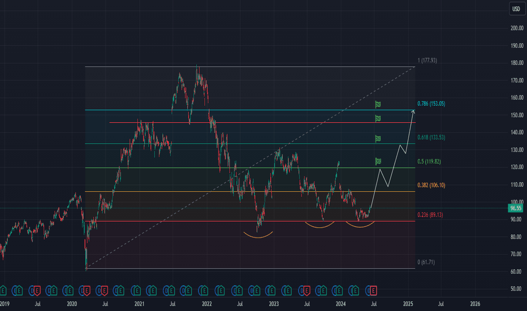Click the 0 (61.71) Fibonacci label
The width and height of the screenshot is (527, 311).
pyautogui.click(x=426, y=262)
